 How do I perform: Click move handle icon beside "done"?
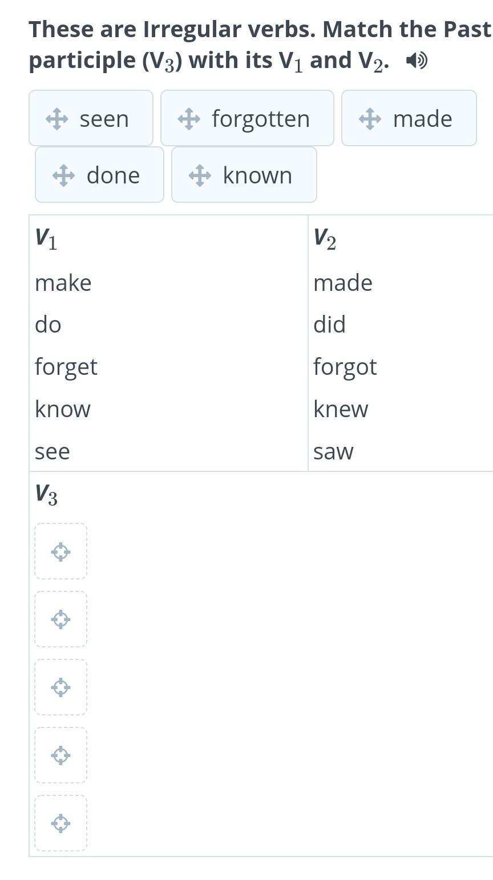63,175
